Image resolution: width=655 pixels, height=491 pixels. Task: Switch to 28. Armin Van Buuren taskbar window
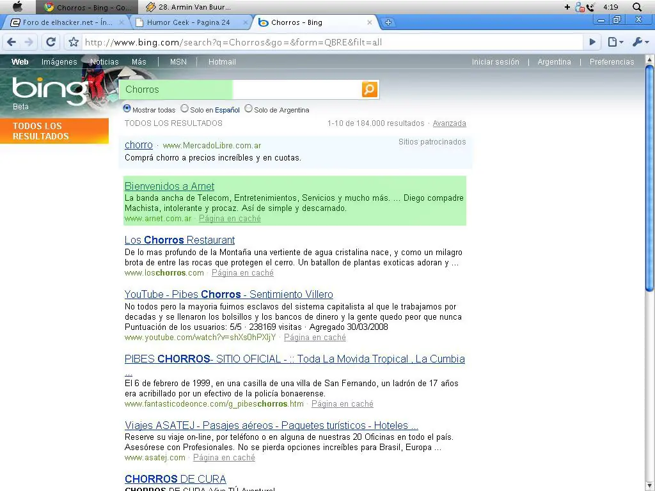[x=188, y=7]
